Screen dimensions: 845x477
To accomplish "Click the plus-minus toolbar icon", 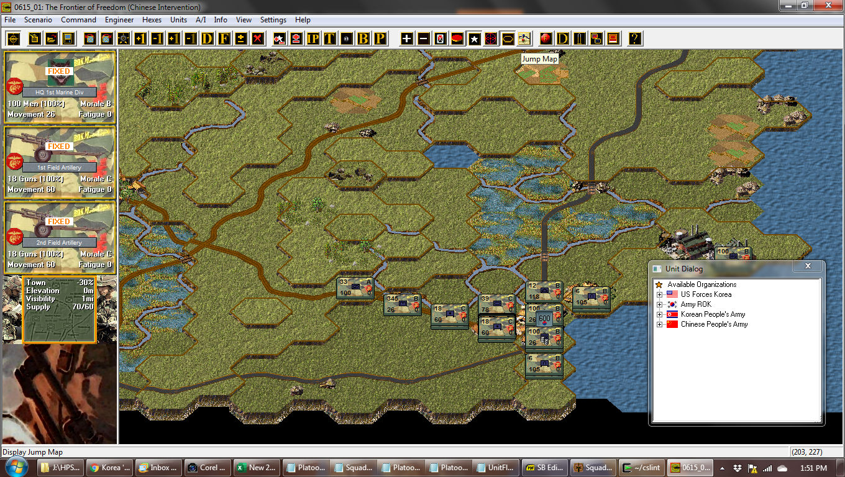I will (x=241, y=39).
